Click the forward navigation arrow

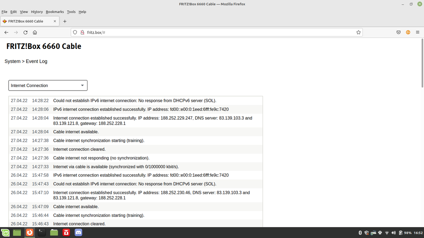pos(16,32)
